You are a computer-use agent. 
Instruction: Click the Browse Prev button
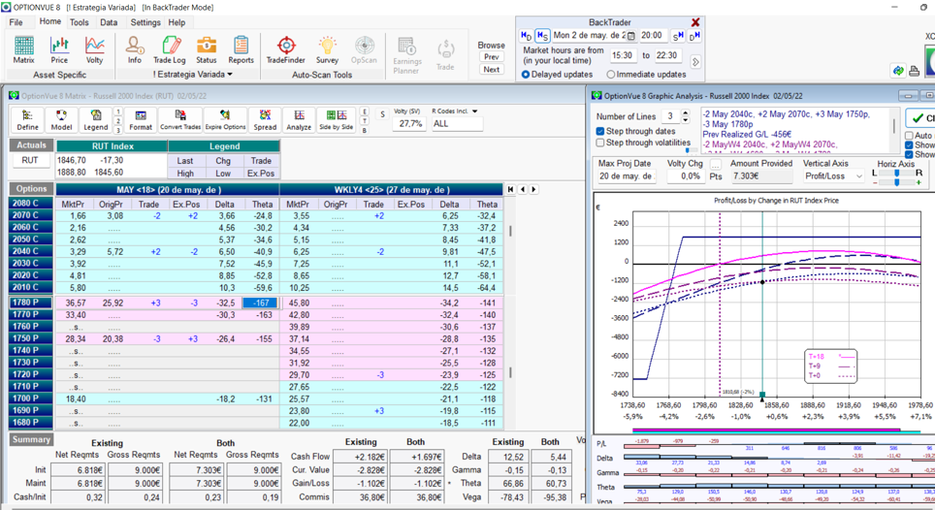click(492, 56)
